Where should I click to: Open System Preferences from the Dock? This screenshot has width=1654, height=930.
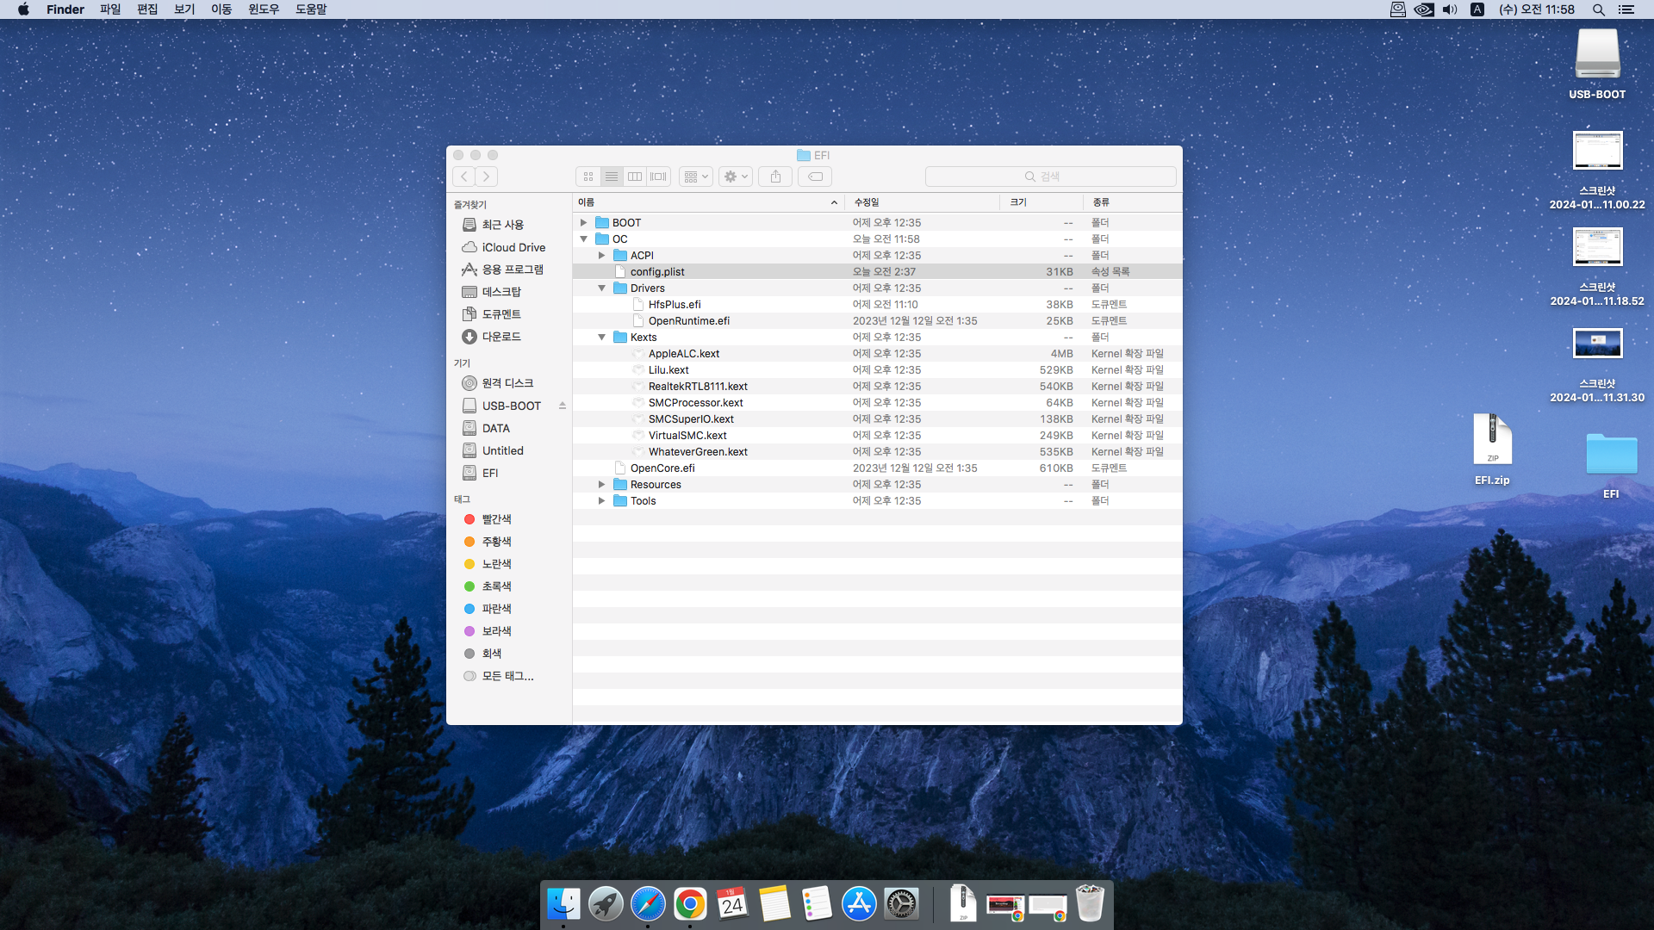click(901, 904)
